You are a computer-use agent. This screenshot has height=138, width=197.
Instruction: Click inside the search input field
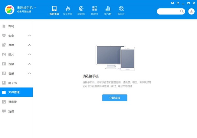168,11
